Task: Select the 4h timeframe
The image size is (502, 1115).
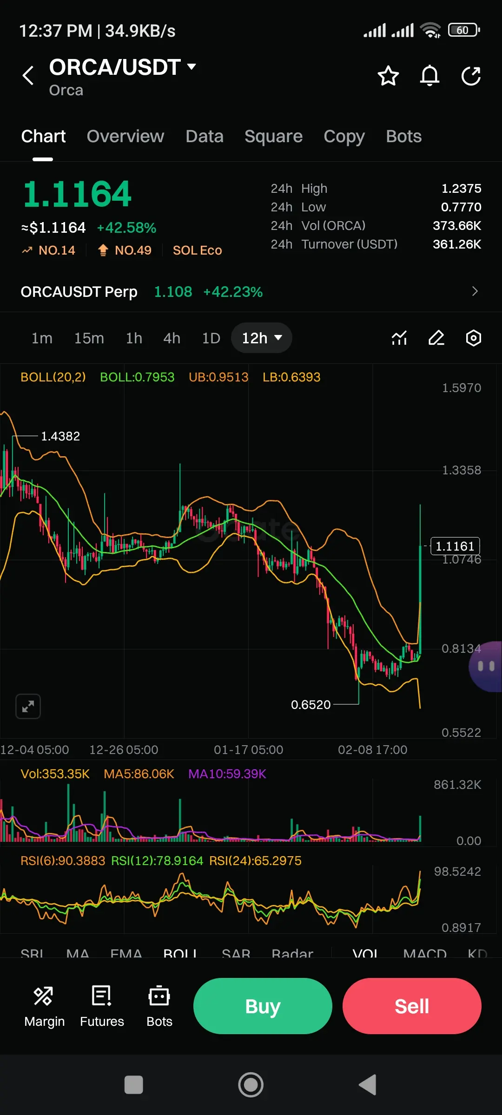Action: [x=172, y=338]
